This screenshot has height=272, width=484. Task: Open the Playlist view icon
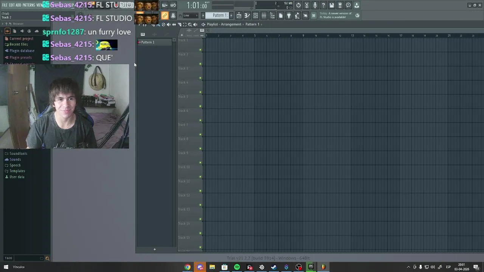(x=239, y=15)
